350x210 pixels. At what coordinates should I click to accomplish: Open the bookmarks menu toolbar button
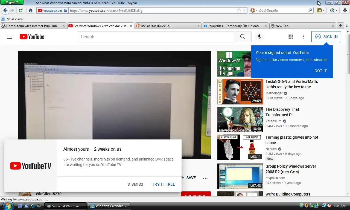(x=321, y=10)
